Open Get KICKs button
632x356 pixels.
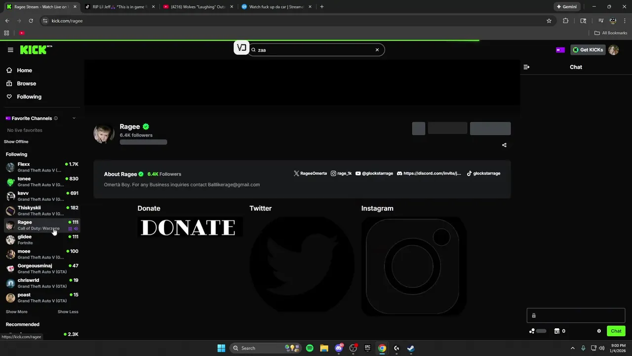588,50
